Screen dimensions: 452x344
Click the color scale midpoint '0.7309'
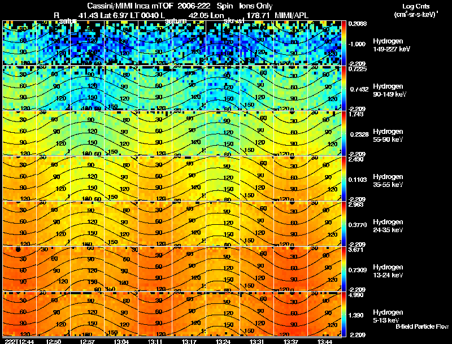coord(358,270)
